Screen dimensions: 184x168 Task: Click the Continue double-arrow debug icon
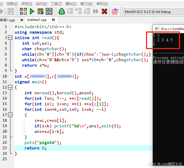(x=96, y=11)
